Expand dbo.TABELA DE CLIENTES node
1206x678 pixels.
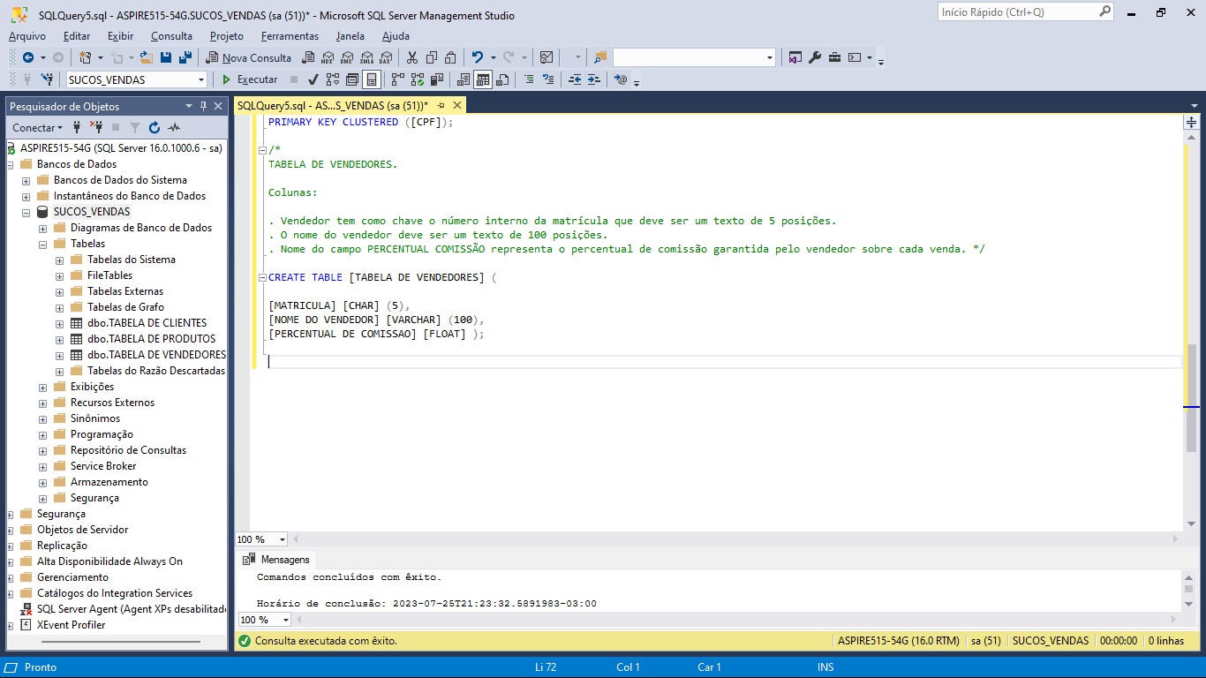click(59, 323)
